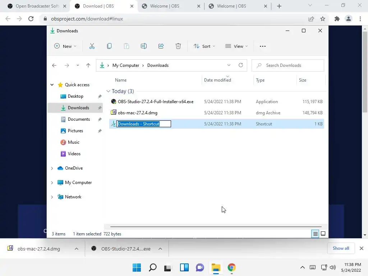Open the Windows Start menu
Image resolution: width=368 pixels, height=276 pixels.
click(137, 267)
